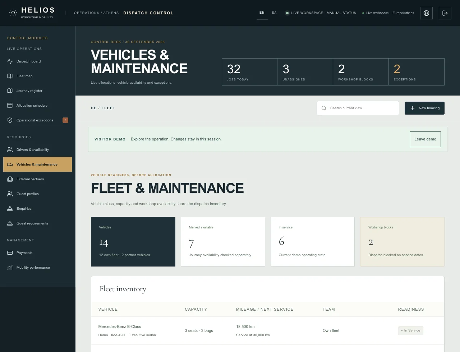Click the search magnifier icon

[x=324, y=108]
